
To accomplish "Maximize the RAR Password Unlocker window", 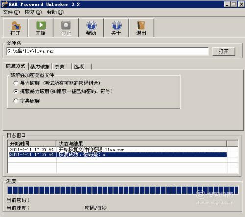I will (234, 4).
